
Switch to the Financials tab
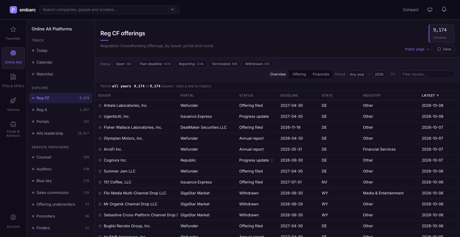pos(321,74)
